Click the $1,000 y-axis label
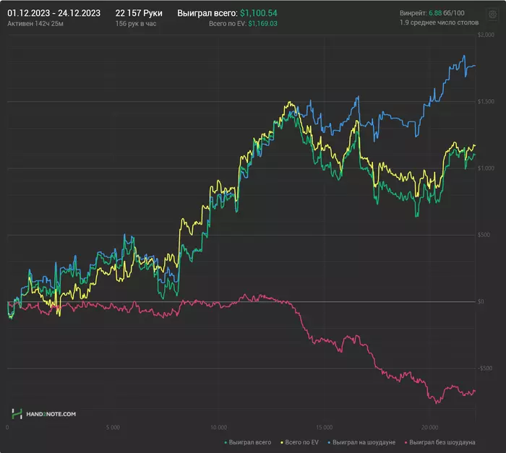Viewport: 506px width, 453px height. pos(486,168)
